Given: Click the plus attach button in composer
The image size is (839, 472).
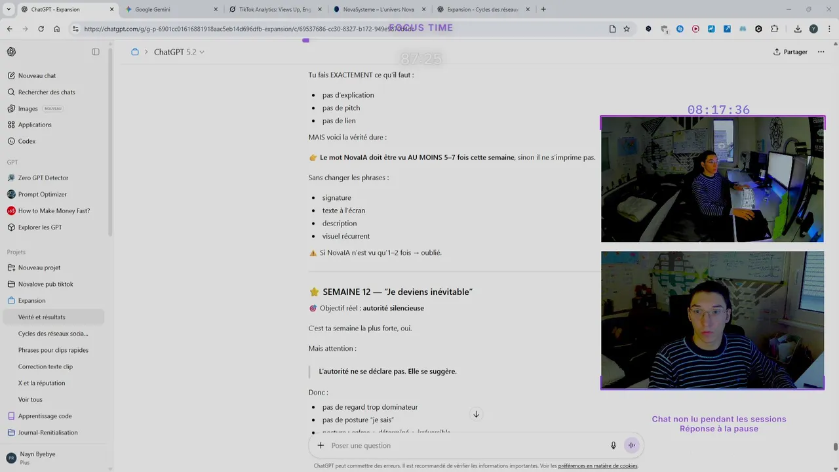Looking at the screenshot, I should (x=321, y=445).
